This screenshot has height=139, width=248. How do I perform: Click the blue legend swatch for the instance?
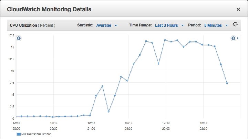point(19,134)
